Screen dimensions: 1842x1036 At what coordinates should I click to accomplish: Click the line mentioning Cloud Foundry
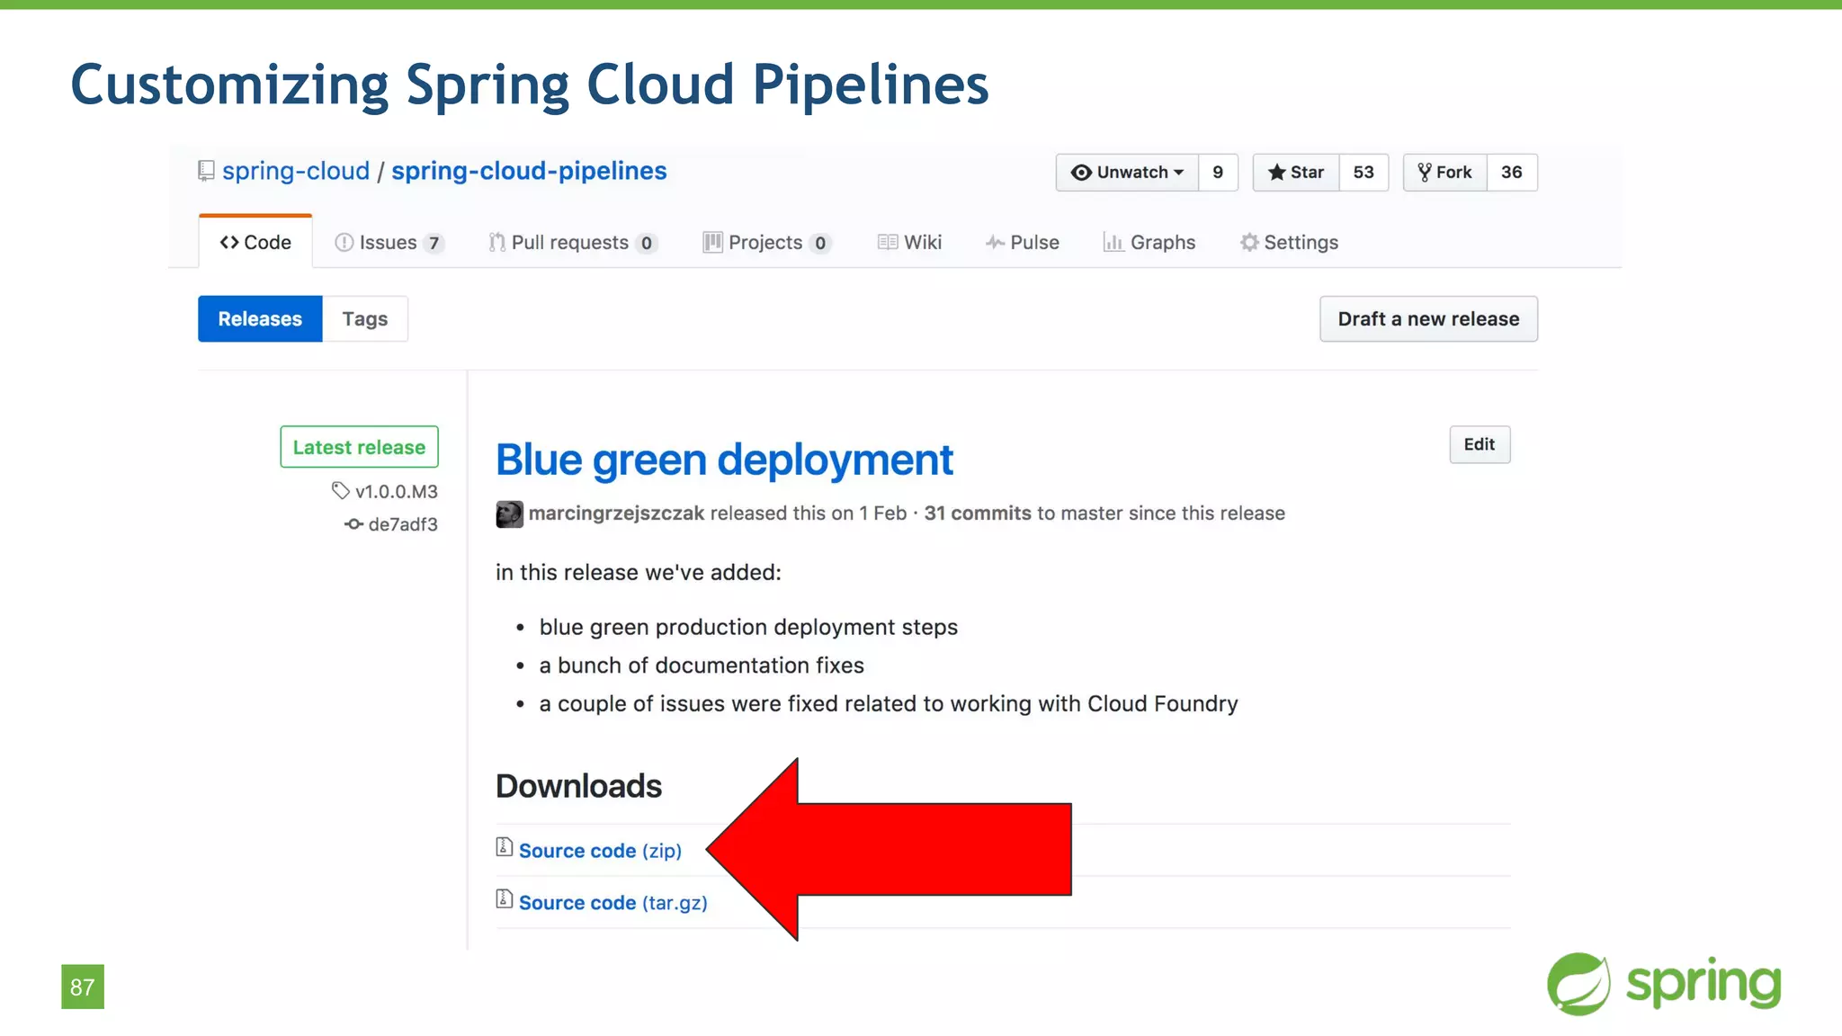click(x=889, y=703)
